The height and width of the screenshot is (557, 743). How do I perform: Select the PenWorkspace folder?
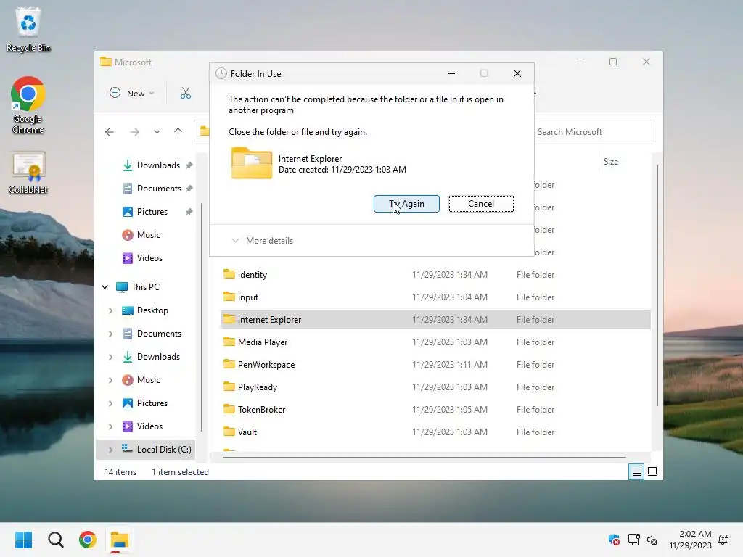coord(435,365)
